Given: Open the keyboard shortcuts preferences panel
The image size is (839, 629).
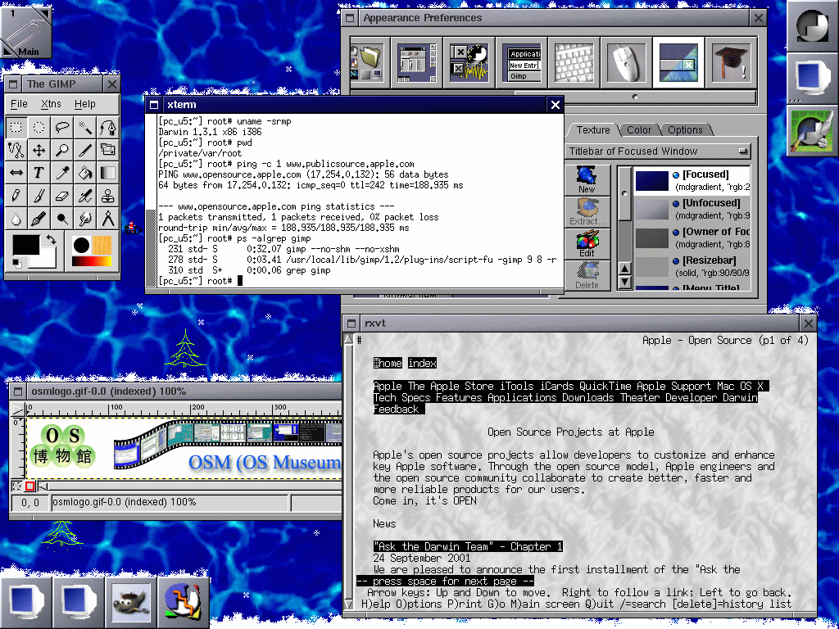Looking at the screenshot, I should coord(574,62).
